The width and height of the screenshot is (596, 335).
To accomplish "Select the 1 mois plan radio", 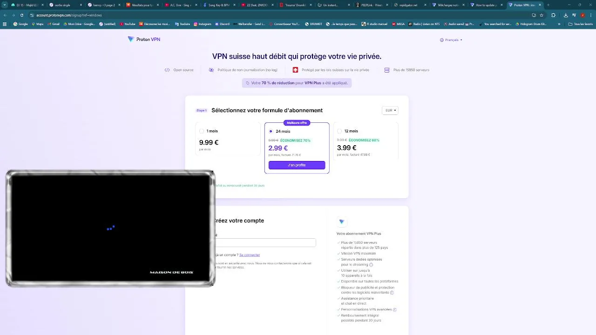I will [202, 131].
